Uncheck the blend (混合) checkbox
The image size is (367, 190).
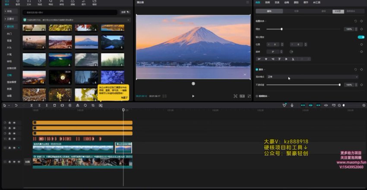[257, 69]
